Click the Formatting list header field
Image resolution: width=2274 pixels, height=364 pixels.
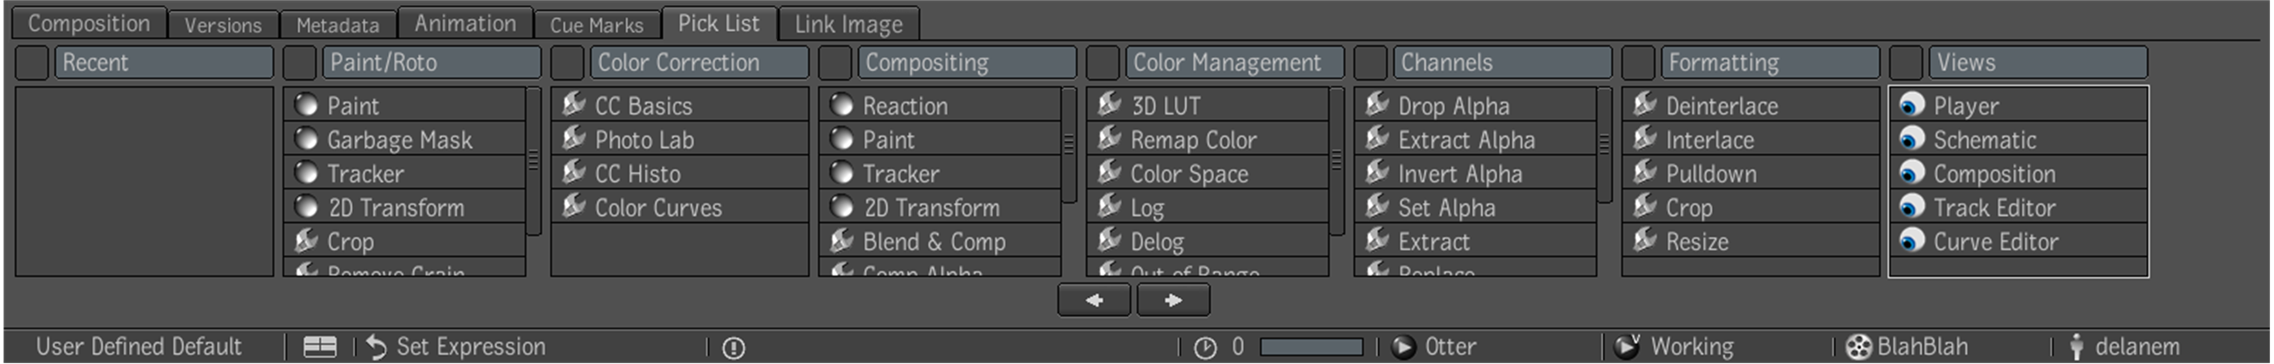coord(1770,63)
